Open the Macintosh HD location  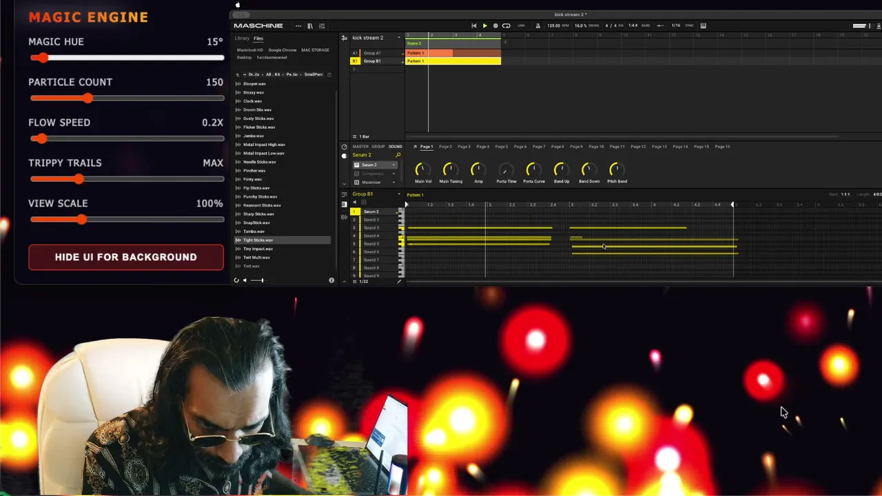tap(250, 50)
